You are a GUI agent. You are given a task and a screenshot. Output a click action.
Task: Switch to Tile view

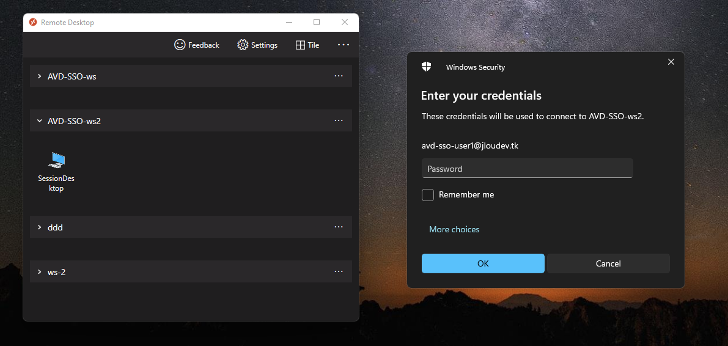coord(307,45)
